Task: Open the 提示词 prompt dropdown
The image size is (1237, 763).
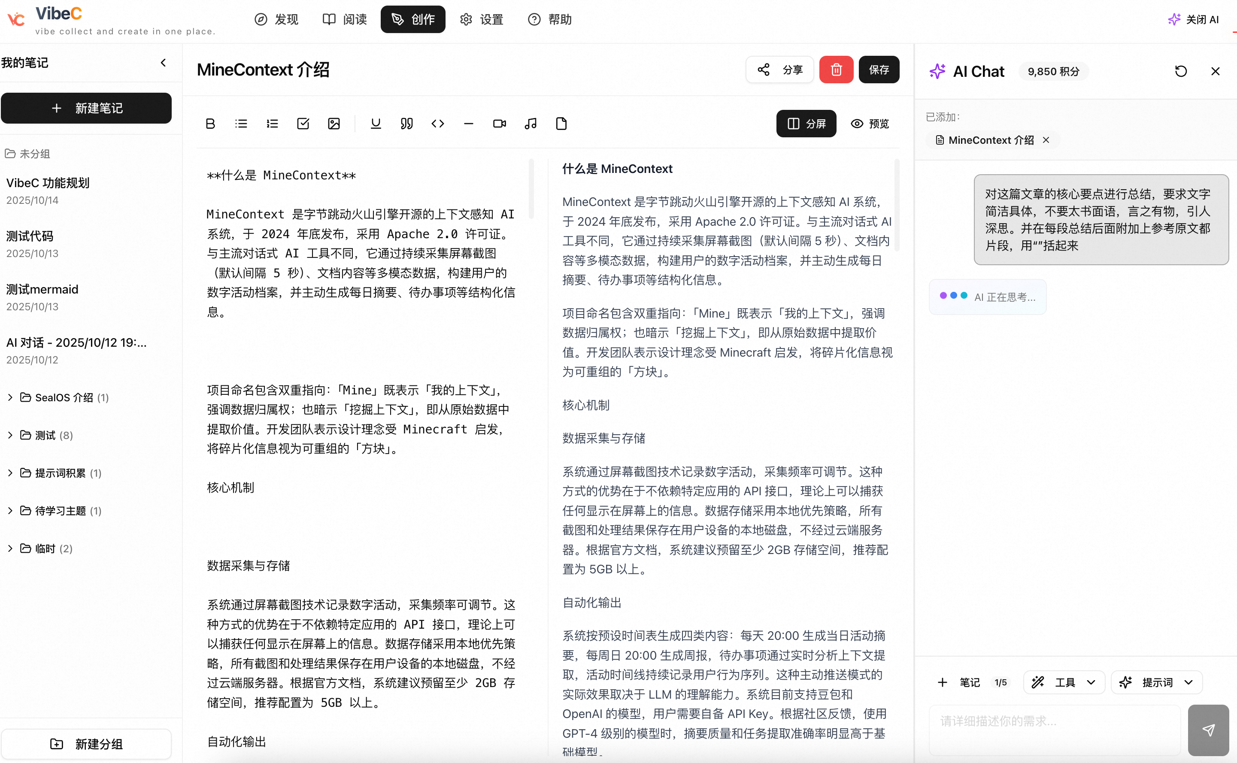Action: coord(1157,682)
